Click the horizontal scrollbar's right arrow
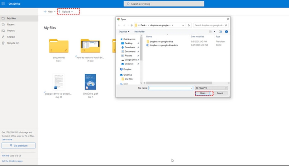Screen dimensions: 289x166 point(229,83)
